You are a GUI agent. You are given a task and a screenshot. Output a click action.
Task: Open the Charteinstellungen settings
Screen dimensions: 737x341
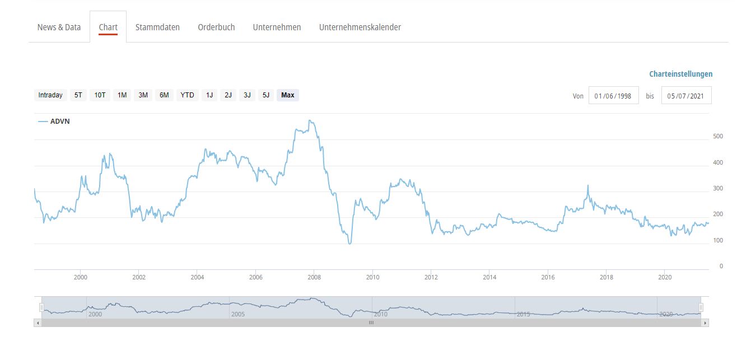tap(680, 74)
